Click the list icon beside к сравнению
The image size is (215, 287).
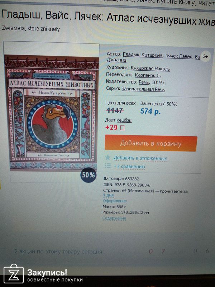(108, 166)
